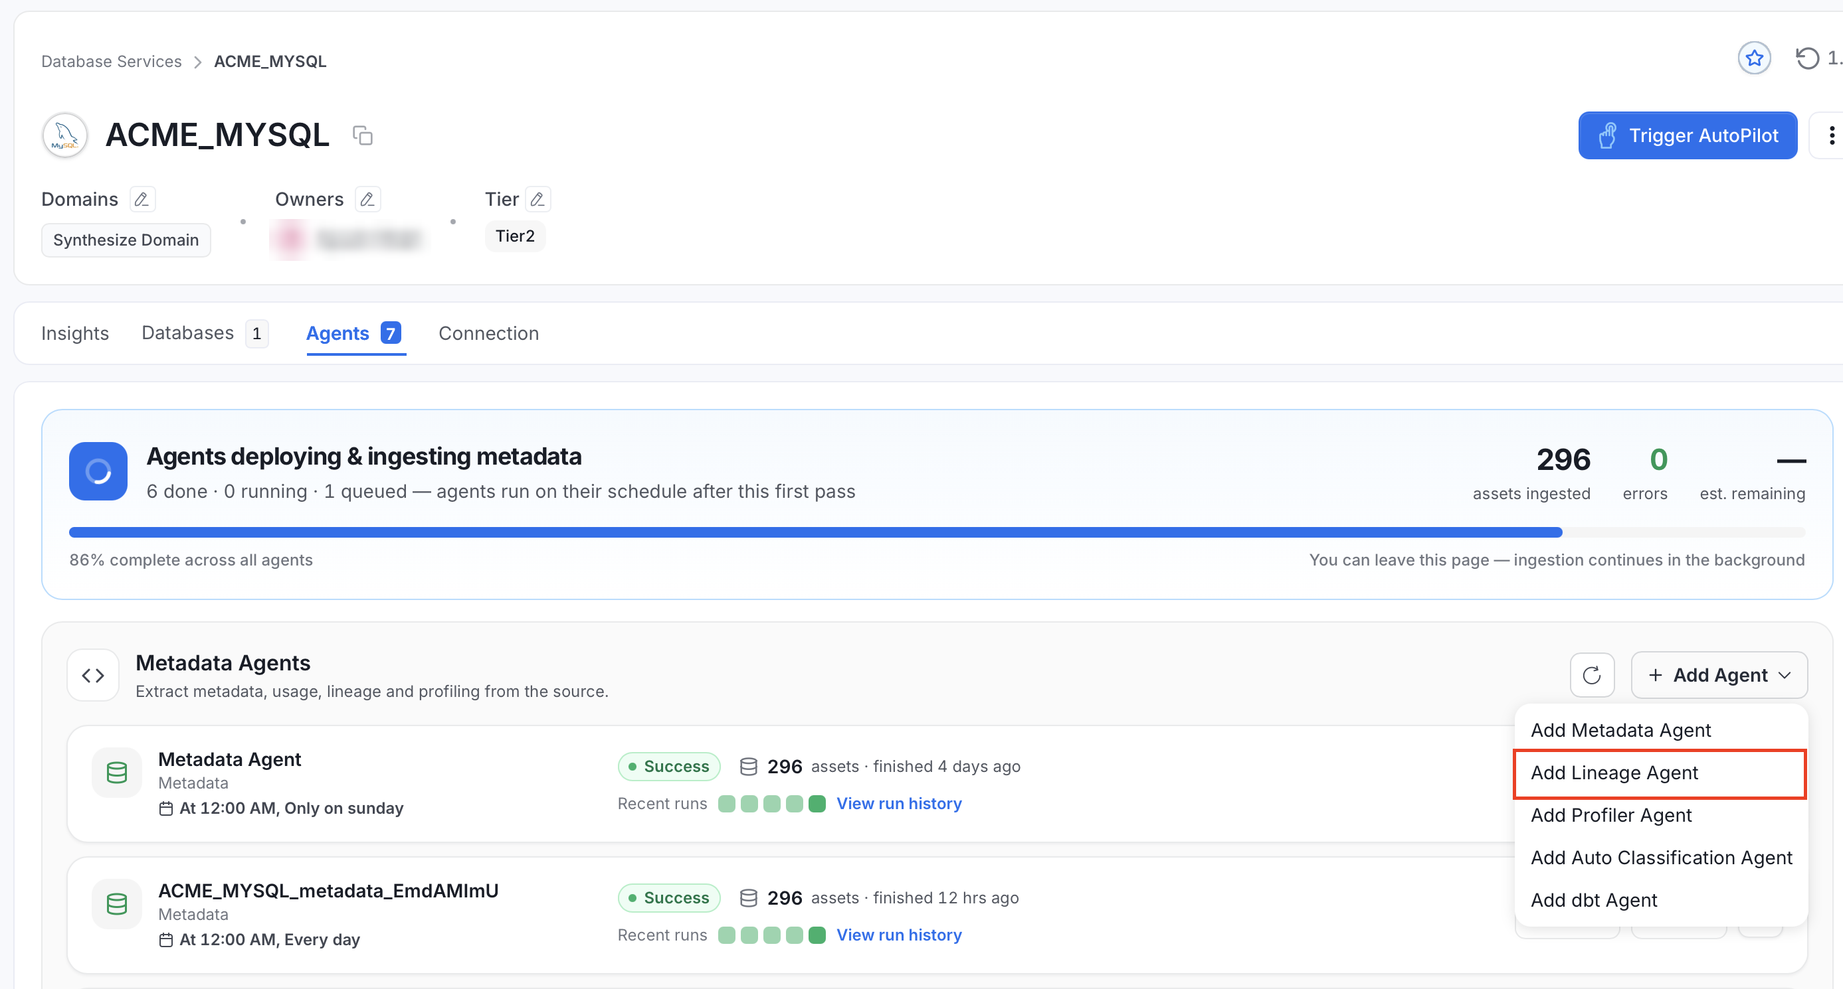
Task: Click the Metadata Agent database icon
Action: pos(117,773)
